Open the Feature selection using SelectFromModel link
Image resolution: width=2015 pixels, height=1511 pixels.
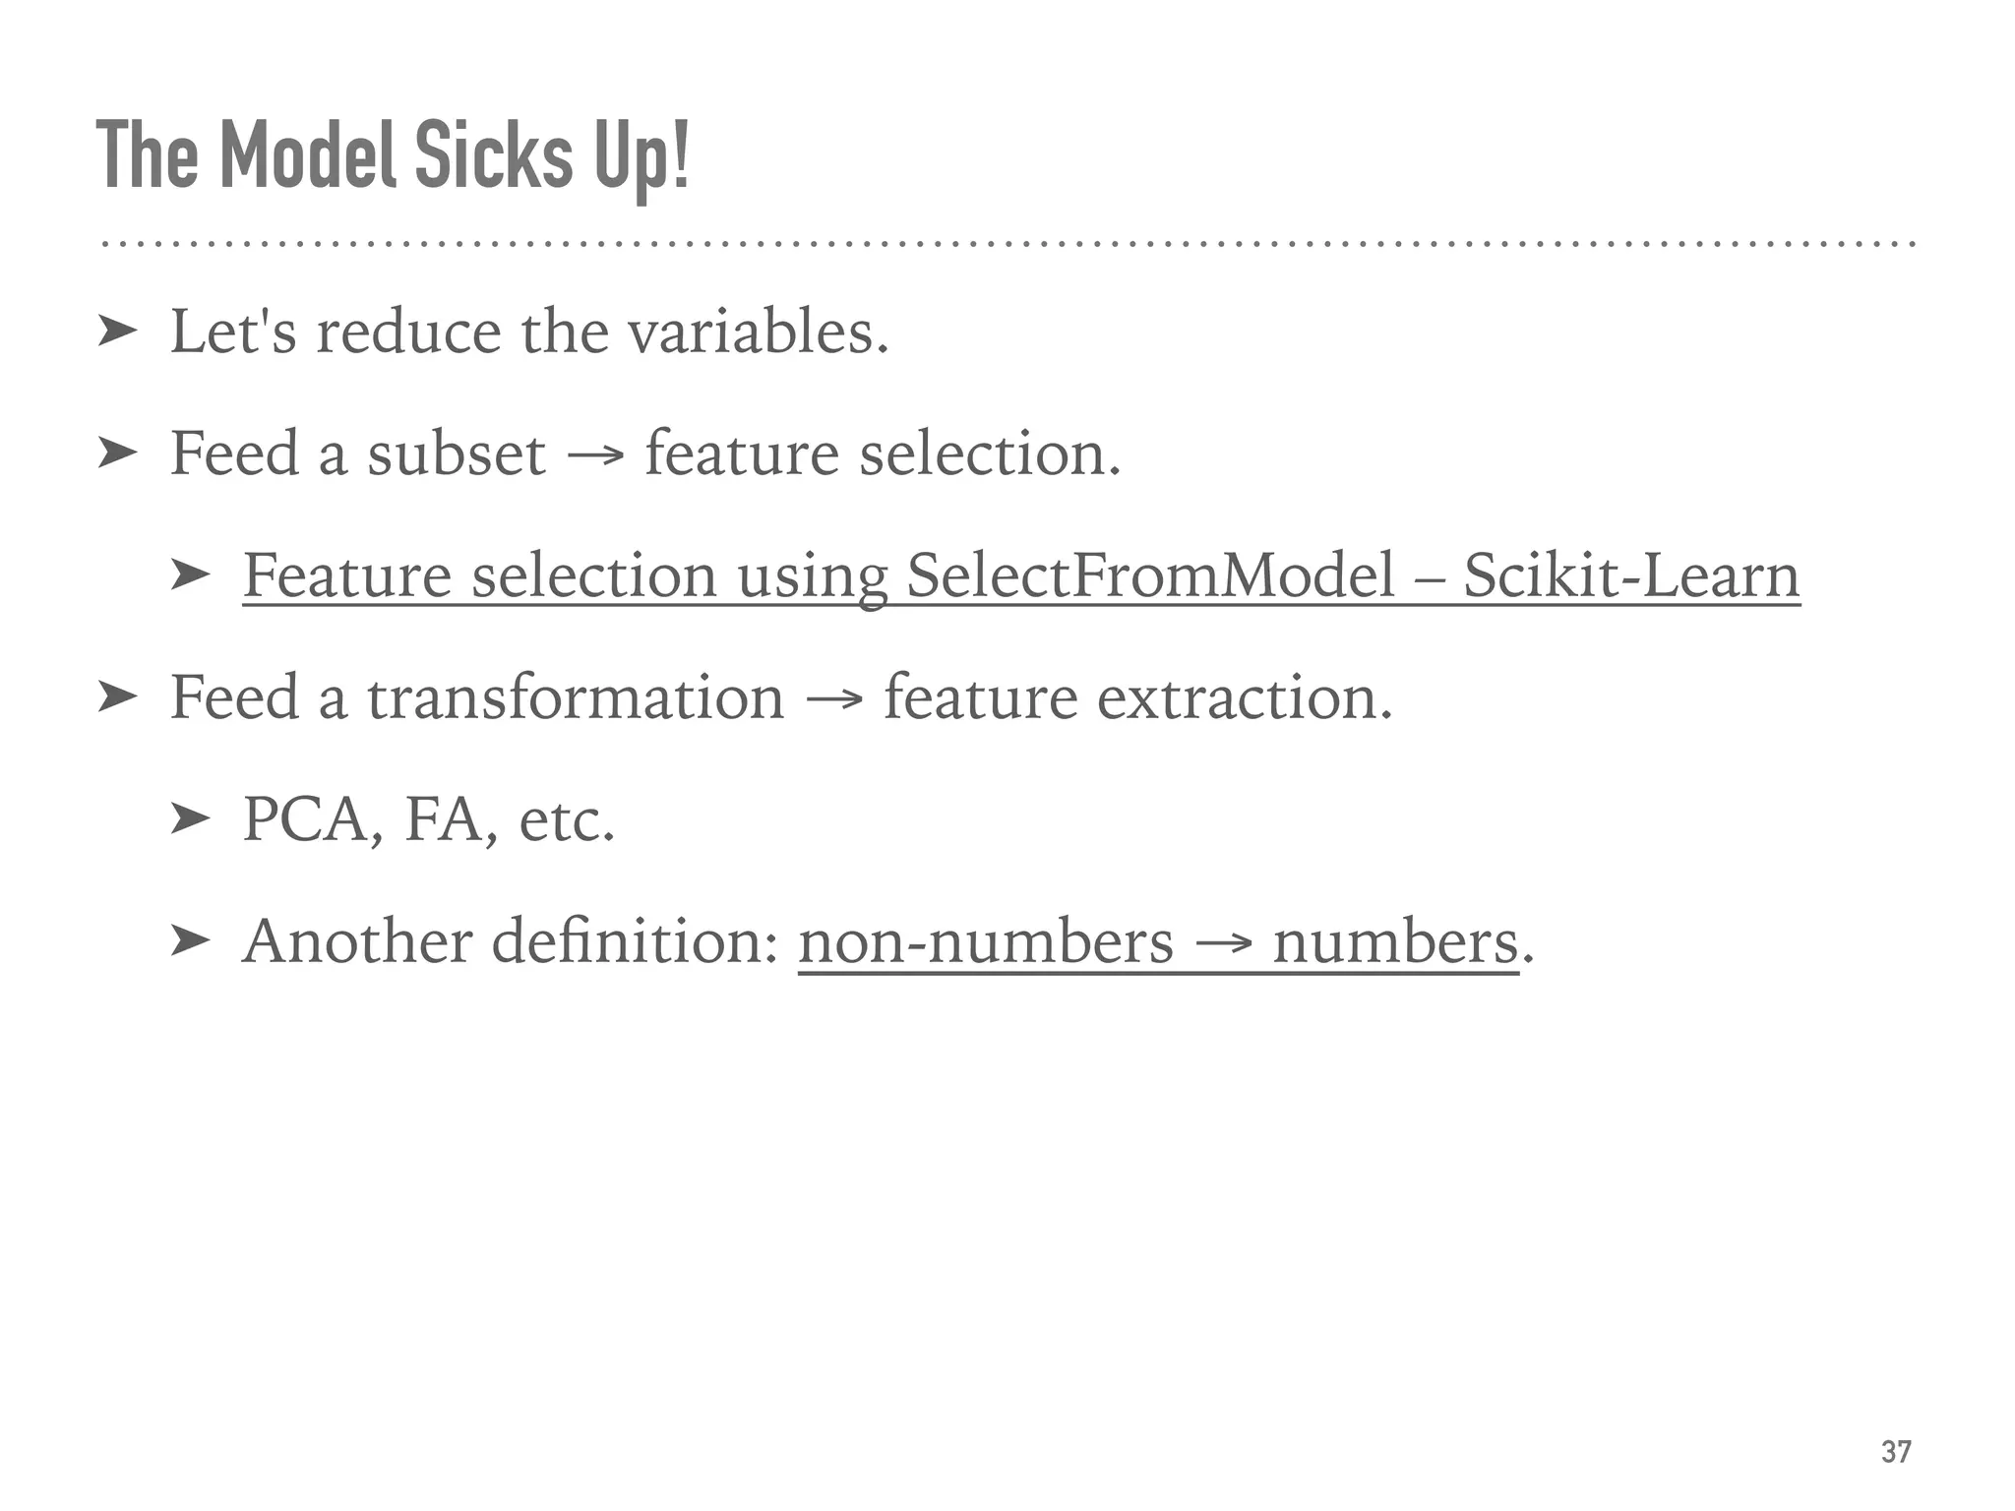[1021, 575]
